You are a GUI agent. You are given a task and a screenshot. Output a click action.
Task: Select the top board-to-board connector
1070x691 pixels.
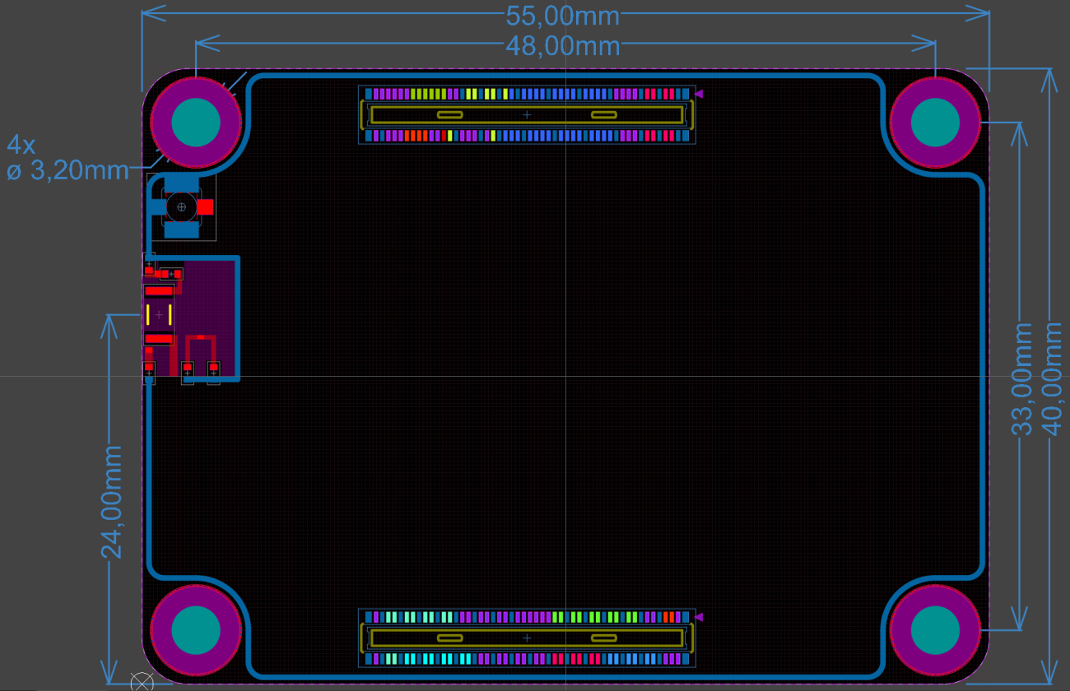point(527,115)
